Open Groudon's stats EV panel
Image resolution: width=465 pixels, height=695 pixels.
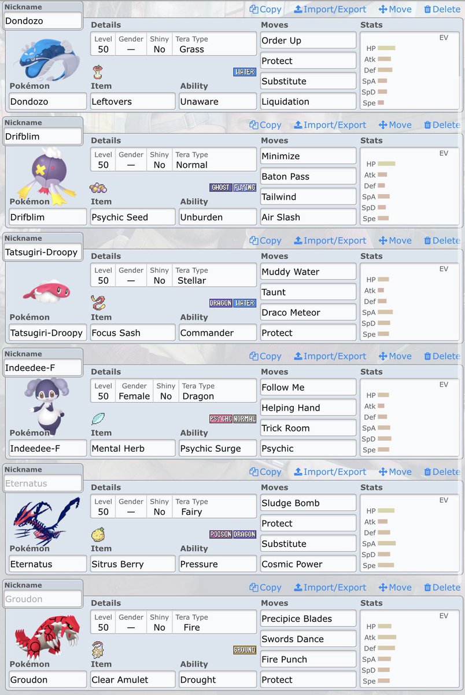(410, 649)
